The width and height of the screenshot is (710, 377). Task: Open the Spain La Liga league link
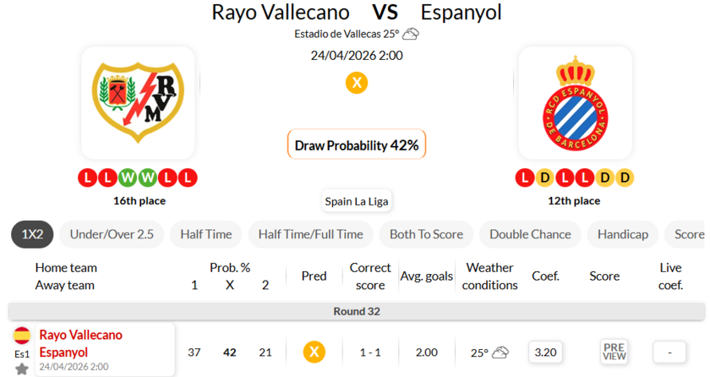pyautogui.click(x=357, y=201)
